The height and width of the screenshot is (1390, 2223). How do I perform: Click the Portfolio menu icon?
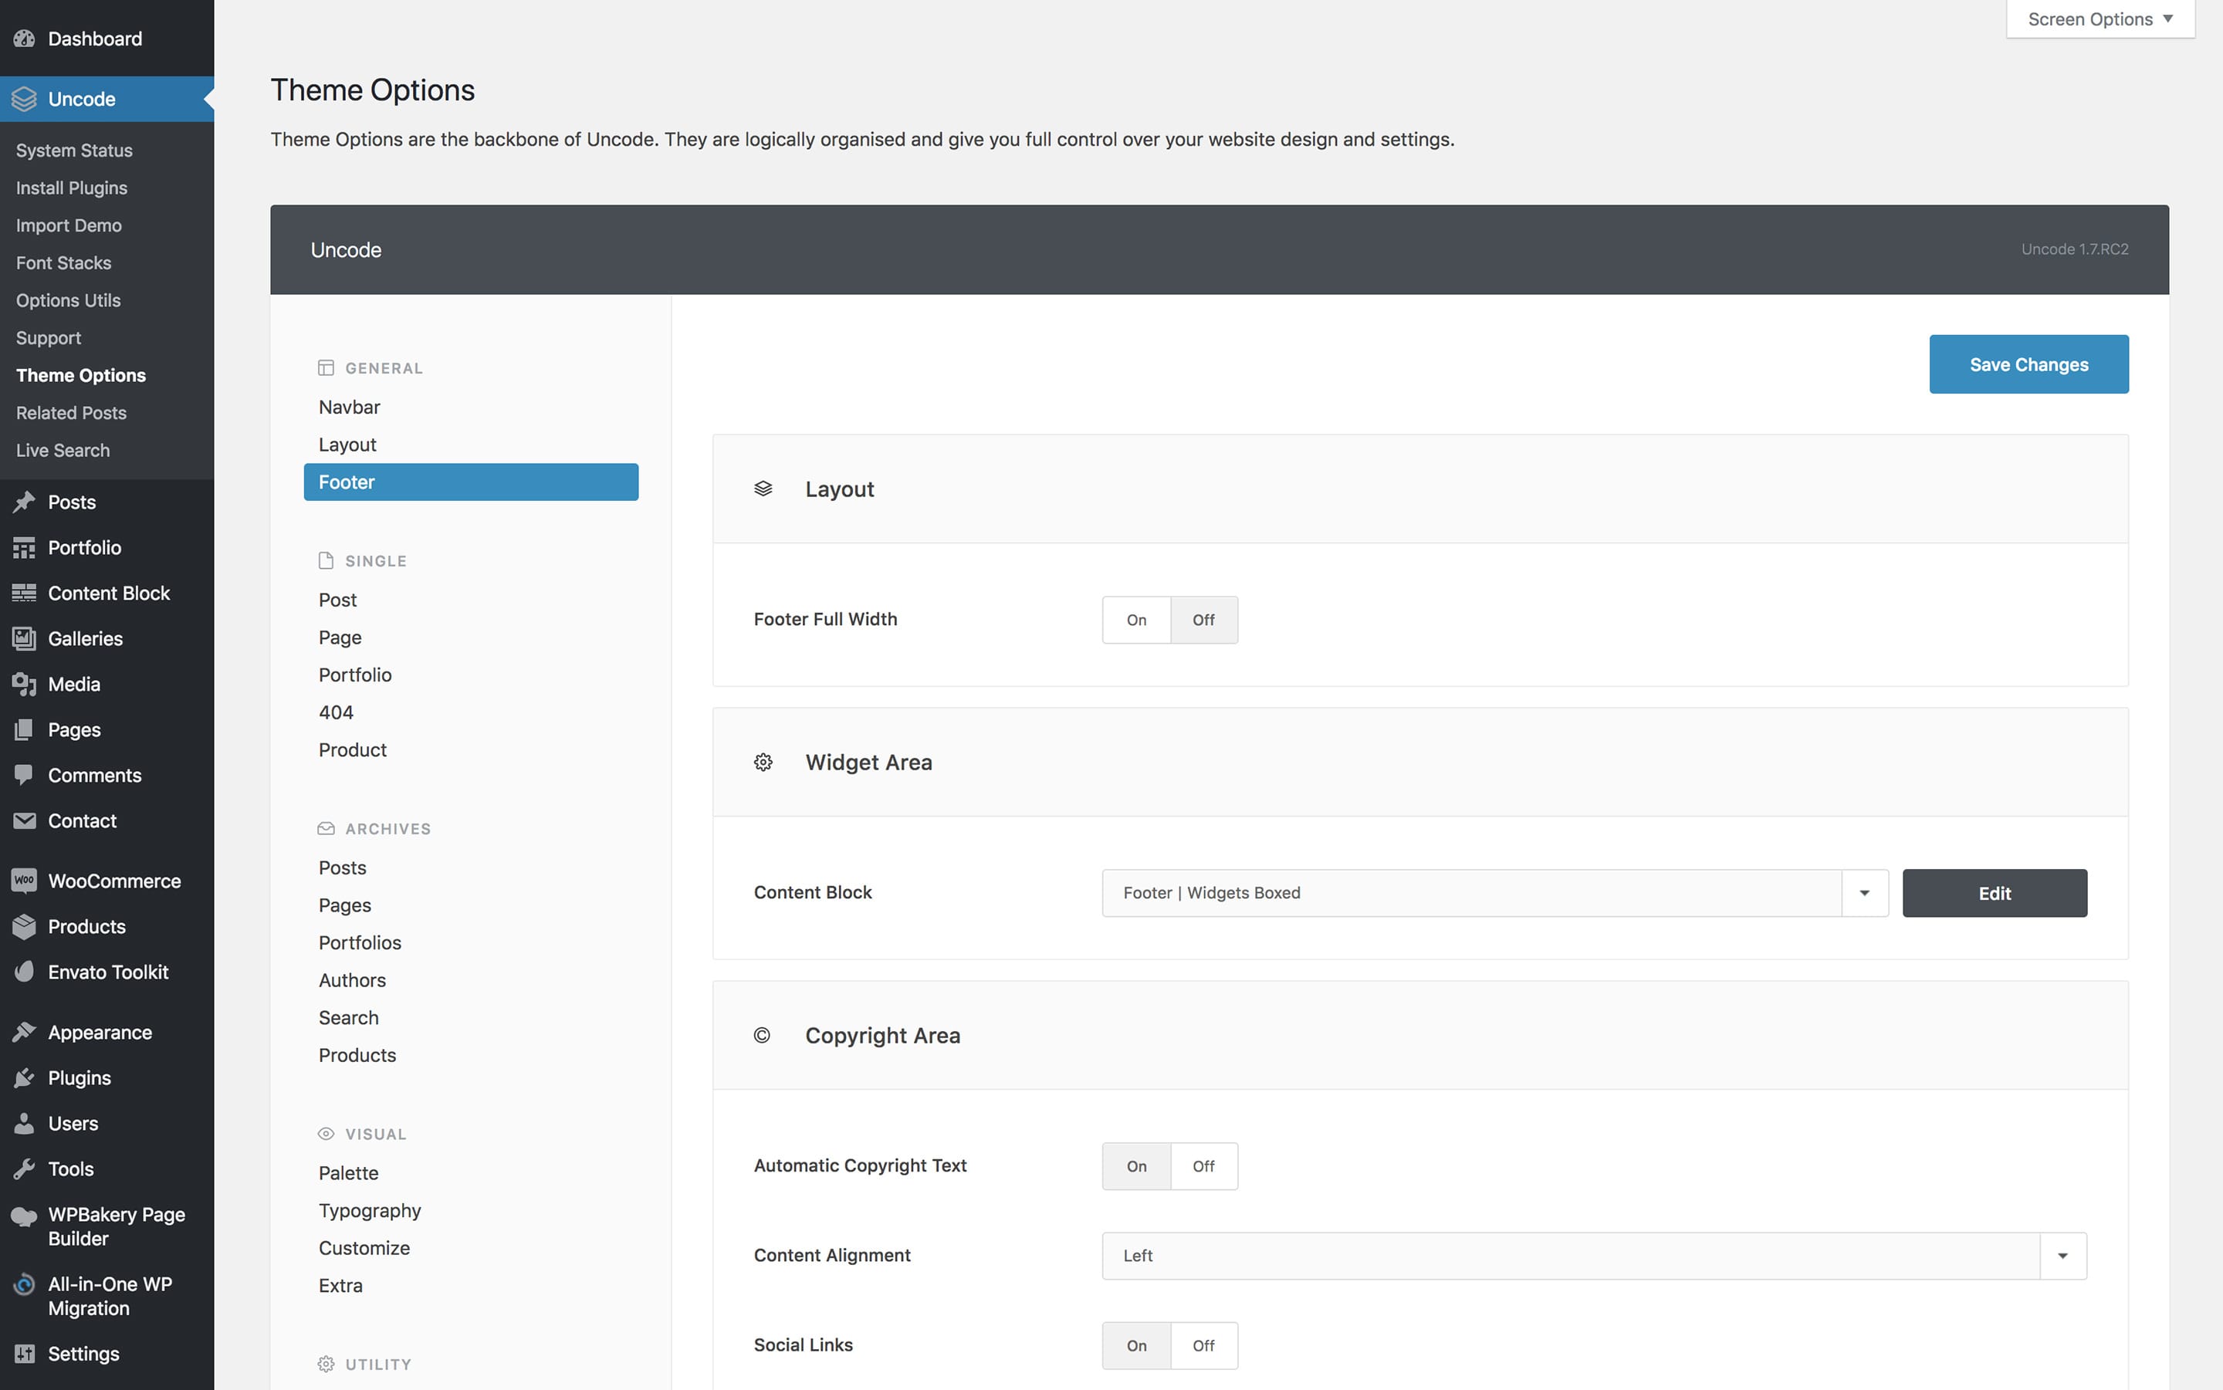click(24, 548)
